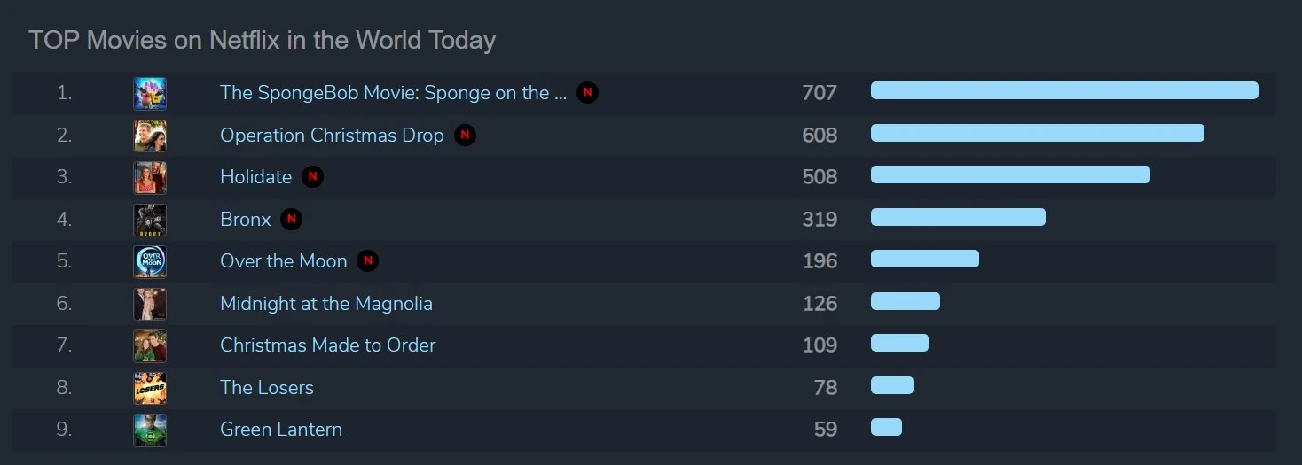1302x465 pixels.
Task: Click the score bar for The Losers
Action: coord(891,385)
